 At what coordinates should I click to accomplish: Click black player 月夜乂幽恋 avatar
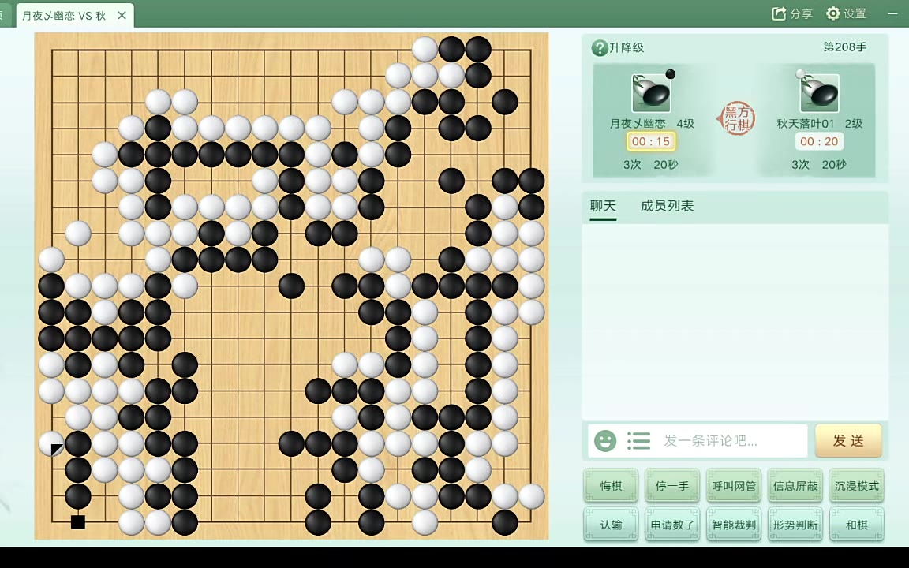pyautogui.click(x=650, y=93)
